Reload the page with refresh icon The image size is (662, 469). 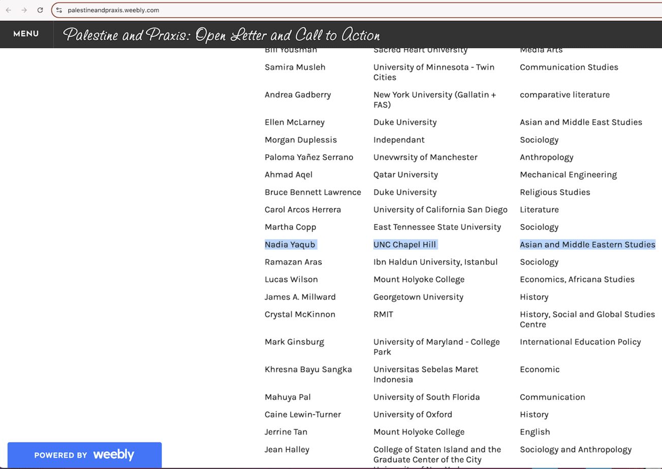(40, 10)
